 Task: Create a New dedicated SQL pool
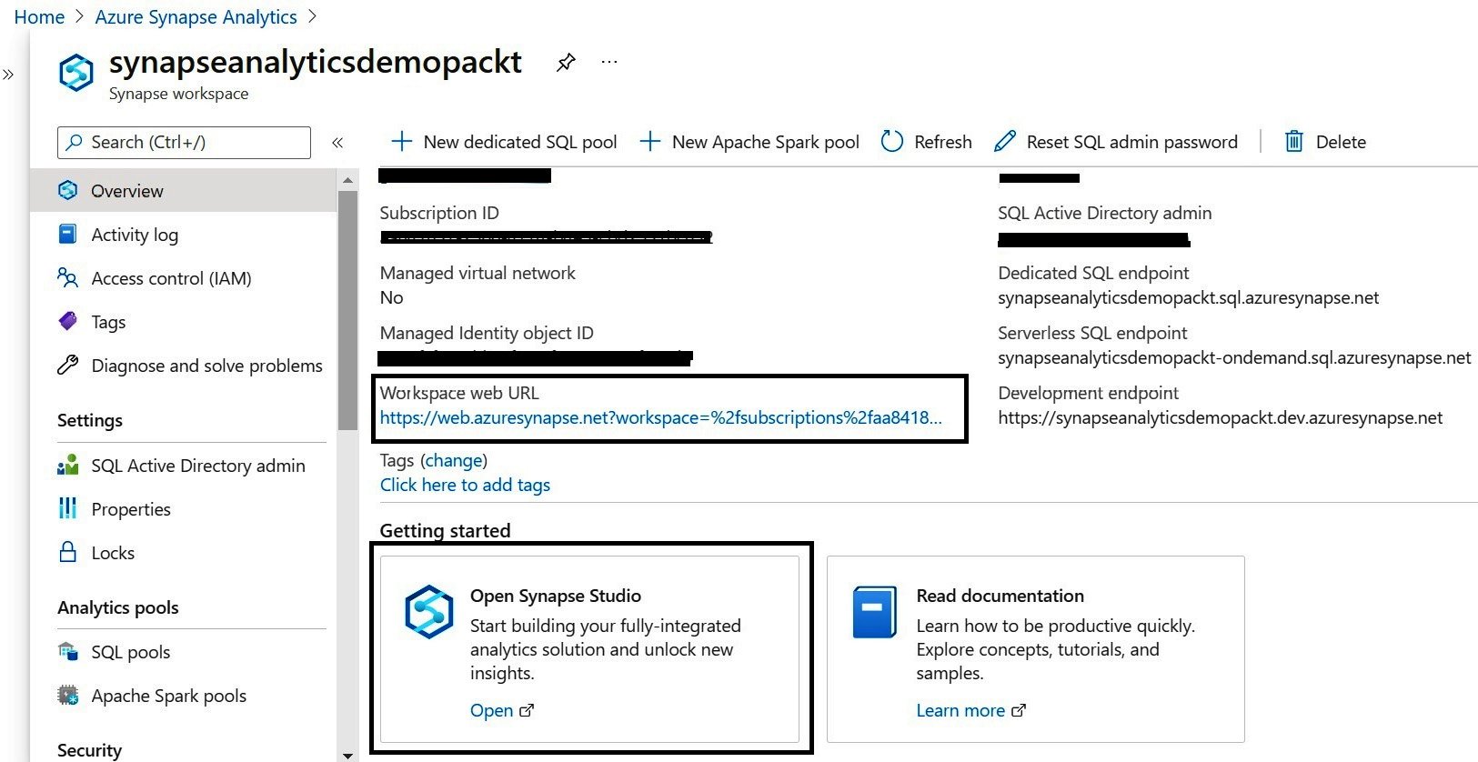coord(504,142)
